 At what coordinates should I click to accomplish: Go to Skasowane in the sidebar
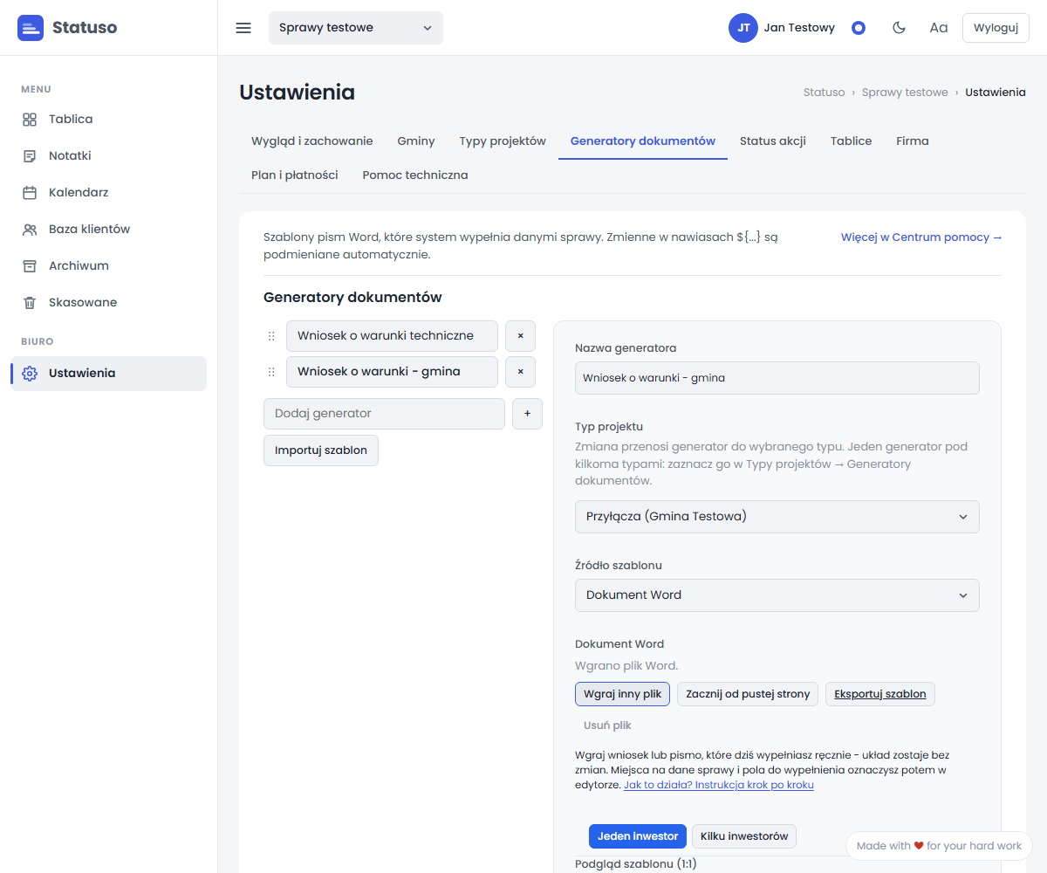click(x=108, y=303)
